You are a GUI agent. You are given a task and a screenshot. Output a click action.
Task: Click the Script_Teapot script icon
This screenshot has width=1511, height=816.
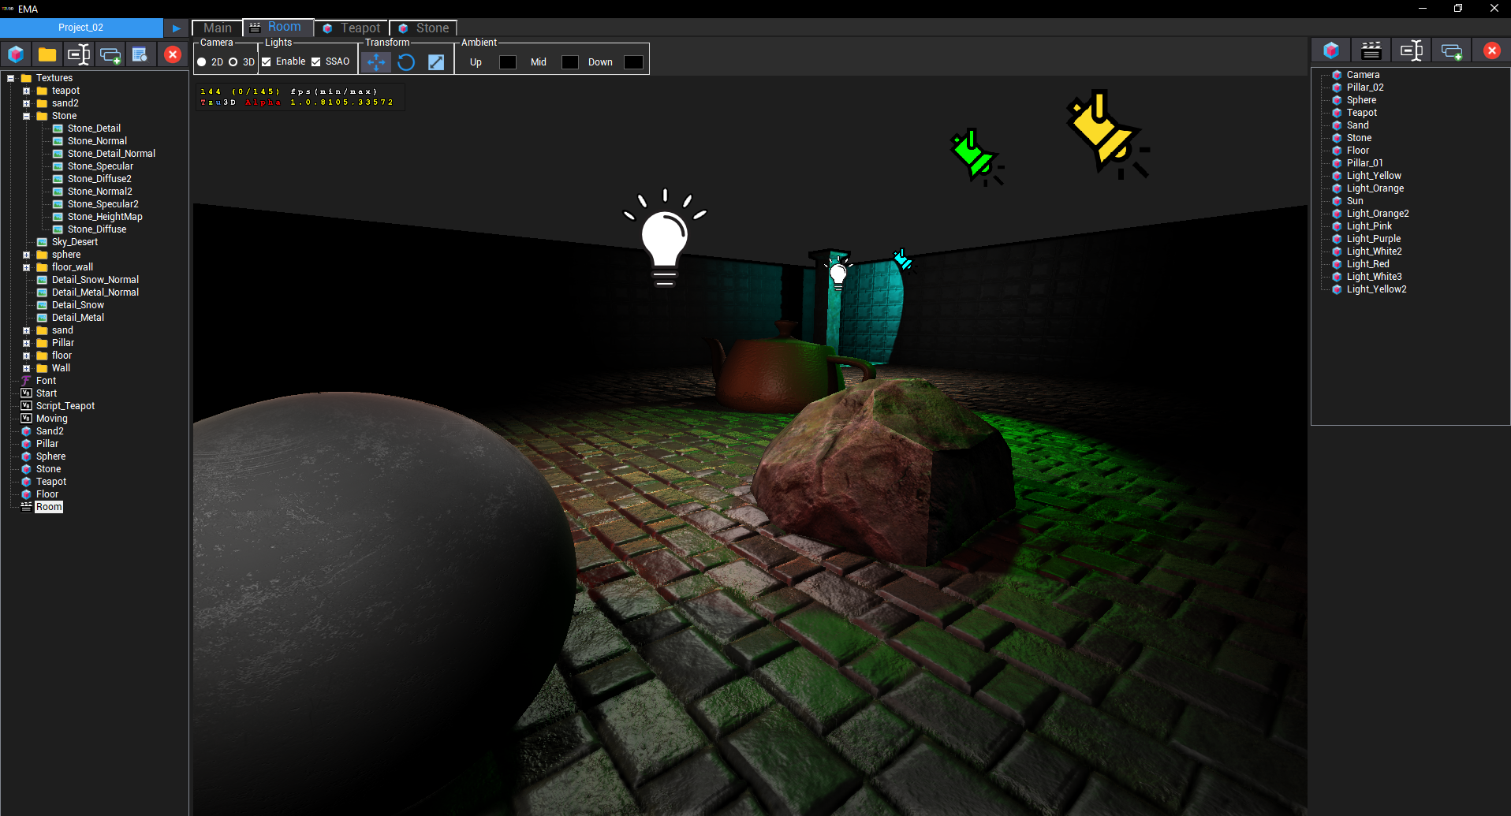tap(26, 406)
